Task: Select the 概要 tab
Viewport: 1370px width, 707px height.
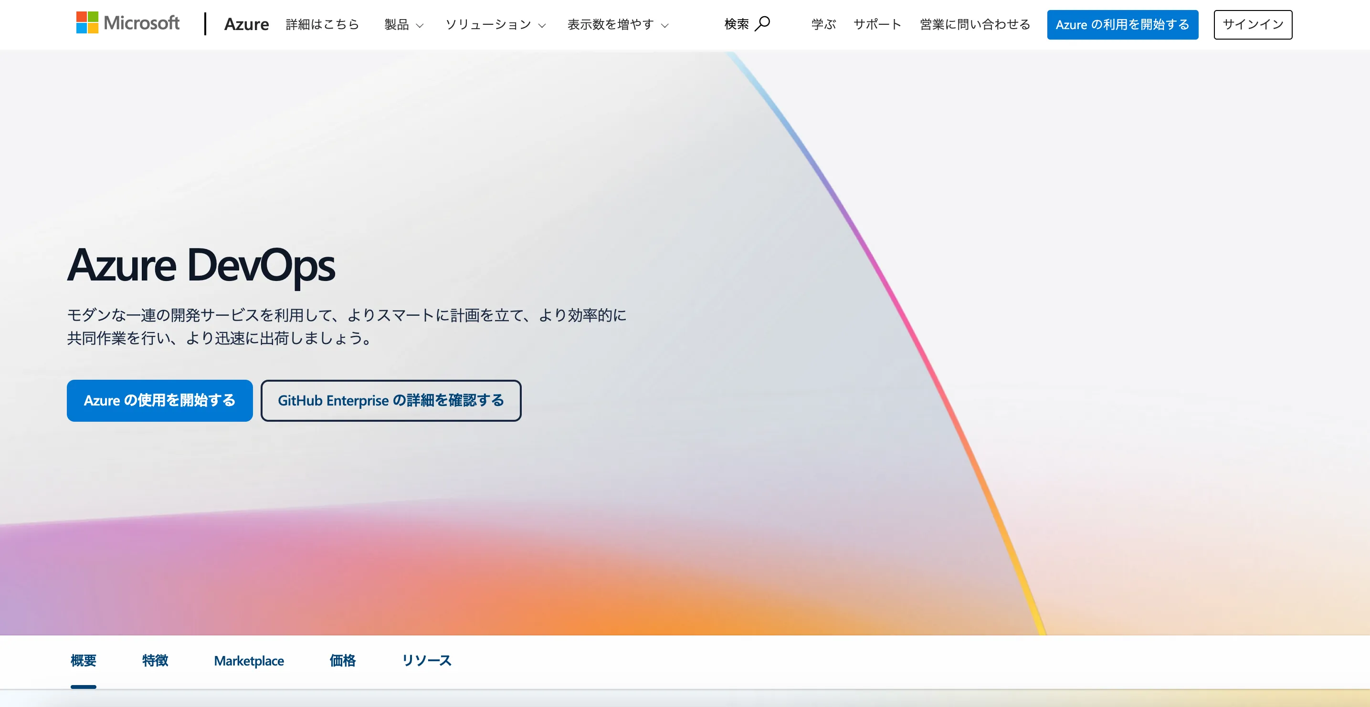Action: click(84, 661)
